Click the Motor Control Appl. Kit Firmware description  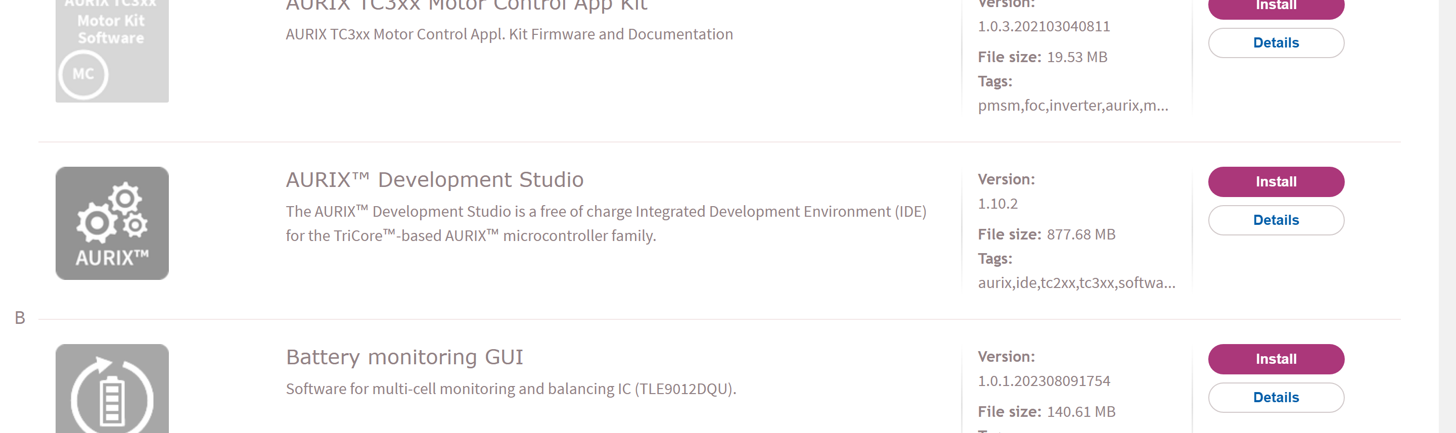pyautogui.click(x=509, y=34)
